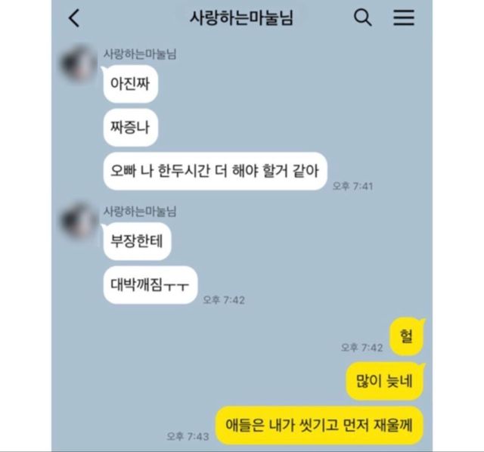Select the message bubble 대박깨짐ㅜㅜ
Screen dimensions: 484x452
pyautogui.click(x=150, y=285)
